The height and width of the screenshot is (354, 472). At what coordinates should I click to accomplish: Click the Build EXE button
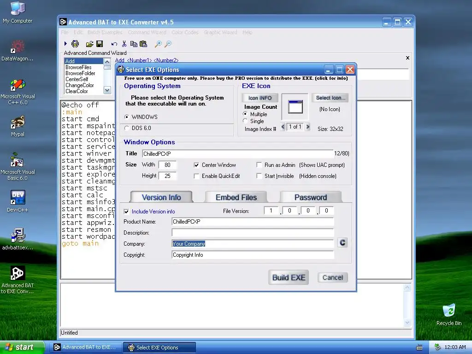click(x=289, y=277)
